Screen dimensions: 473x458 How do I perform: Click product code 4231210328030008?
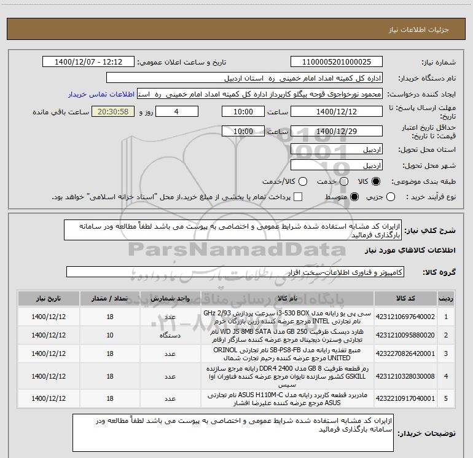[405, 376]
